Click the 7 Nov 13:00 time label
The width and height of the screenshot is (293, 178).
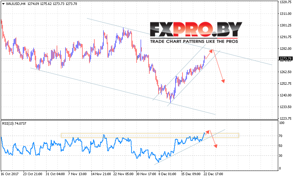pos(78,174)
